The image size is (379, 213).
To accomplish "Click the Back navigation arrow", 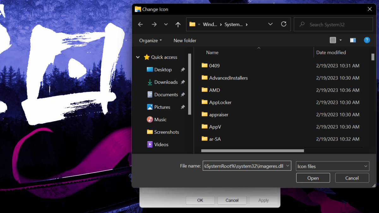I will pos(141,24).
